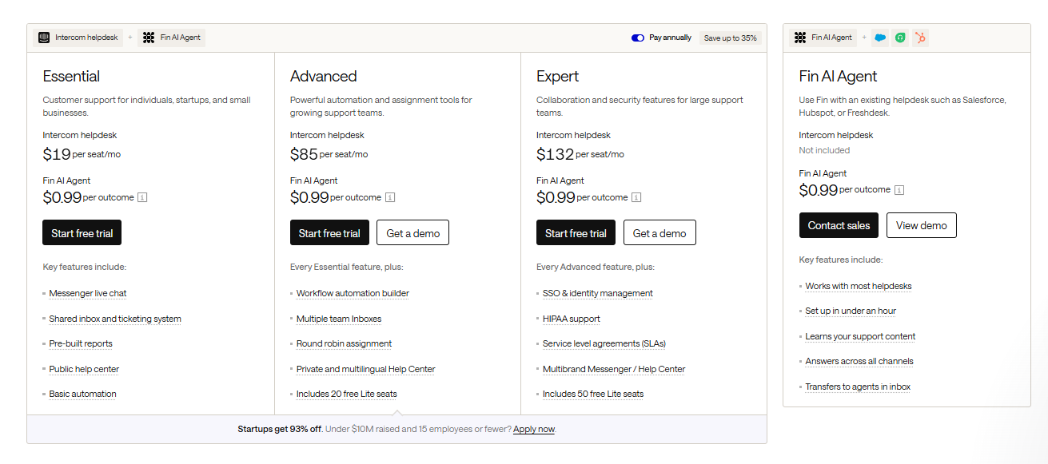The height and width of the screenshot is (464, 1048).
Task: Start free trial for Advanced plan
Action: [329, 233]
